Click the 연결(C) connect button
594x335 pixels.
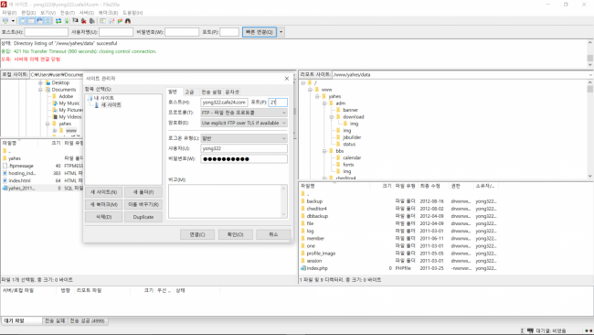(x=197, y=234)
